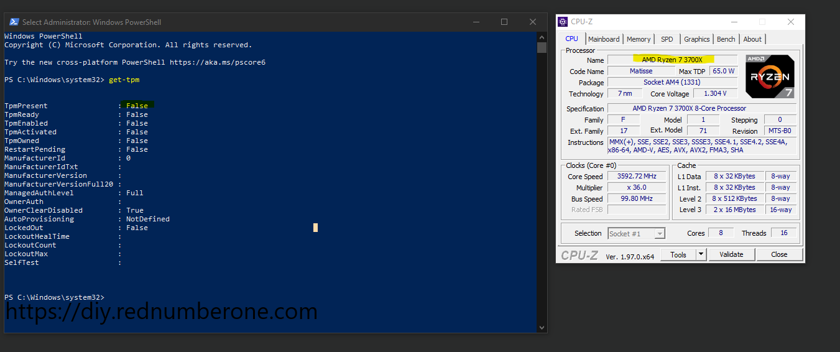Click the Instructions list text
The image size is (840, 352).
point(702,146)
